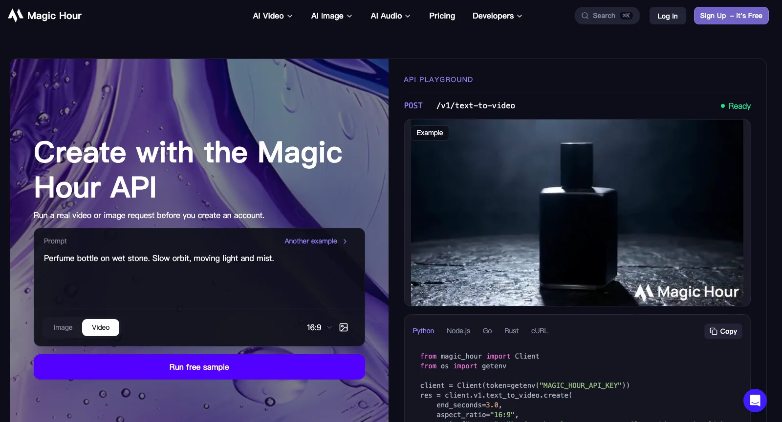Click the "Run a real video or image request" subtitle

149,215
